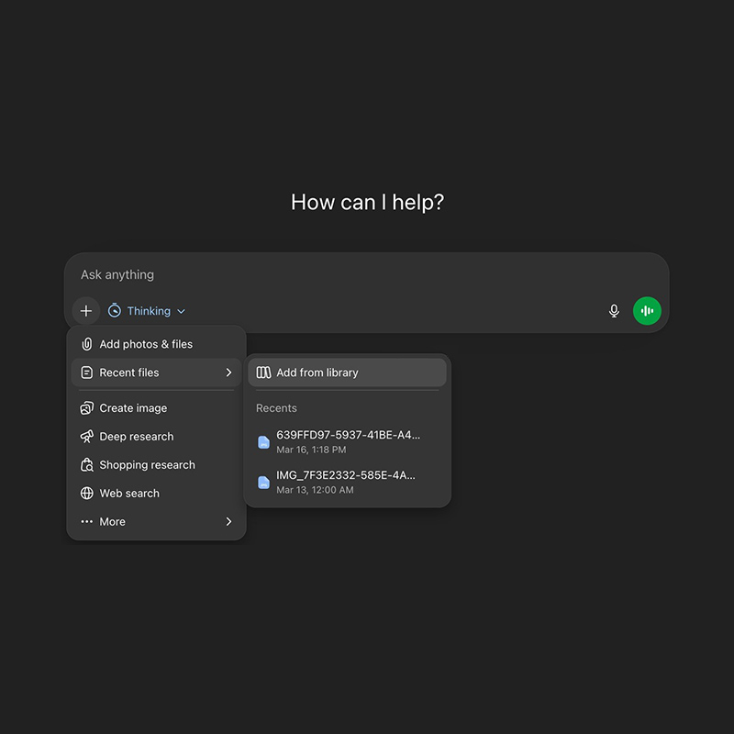This screenshot has width=734, height=734.
Task: Click the plus attachment button
Action: click(86, 311)
